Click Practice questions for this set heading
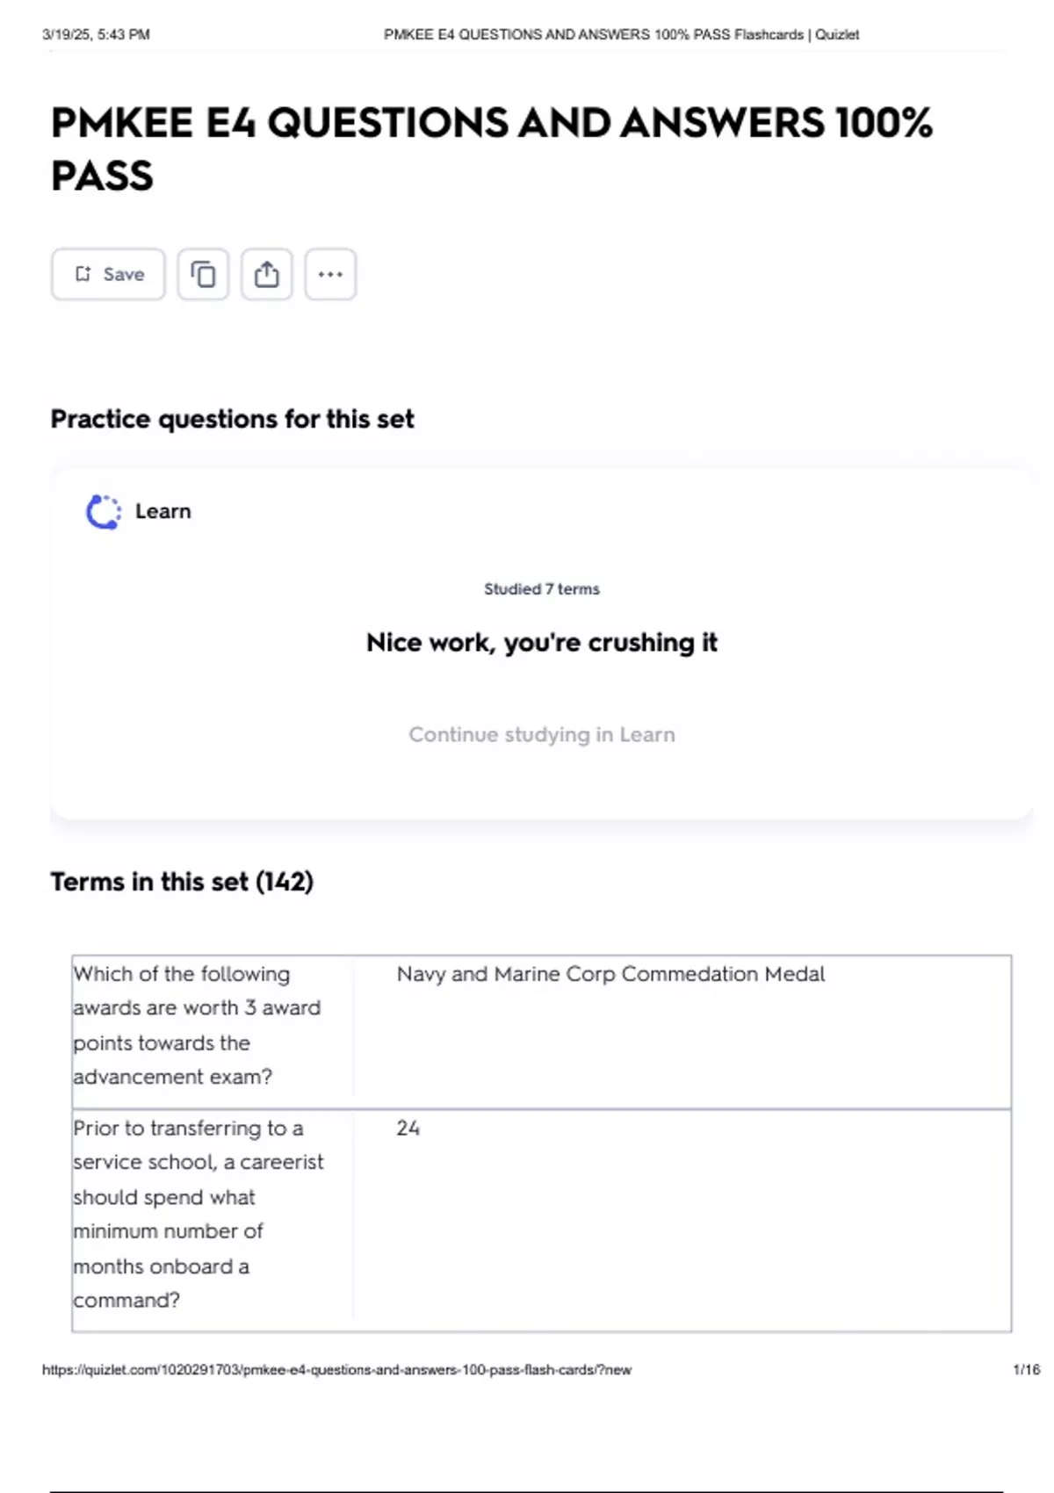The image size is (1054, 1493). click(x=232, y=419)
